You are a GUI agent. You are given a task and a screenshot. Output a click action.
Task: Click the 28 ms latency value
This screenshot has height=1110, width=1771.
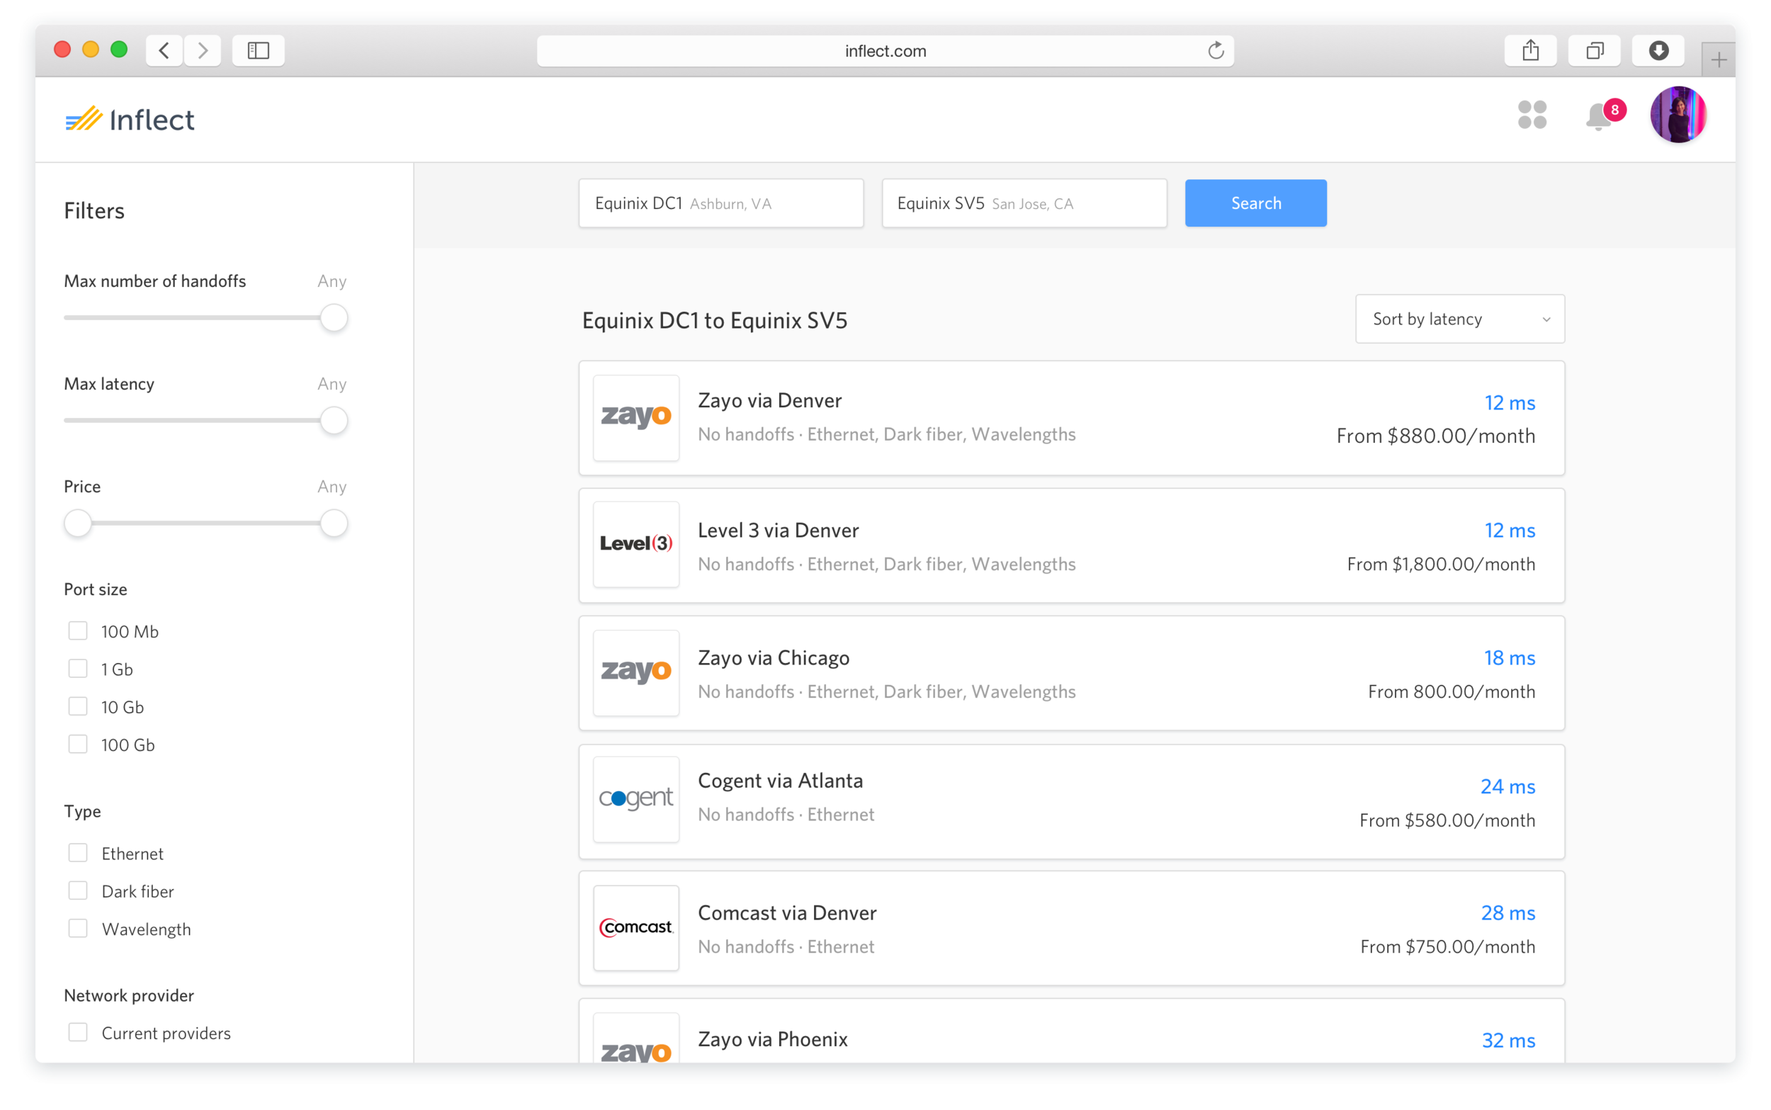point(1507,912)
